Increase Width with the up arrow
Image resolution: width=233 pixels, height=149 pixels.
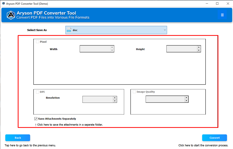point(112,47)
